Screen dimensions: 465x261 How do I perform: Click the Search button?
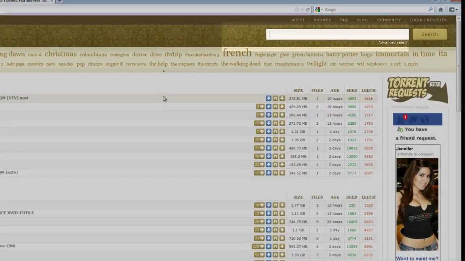coord(429,34)
